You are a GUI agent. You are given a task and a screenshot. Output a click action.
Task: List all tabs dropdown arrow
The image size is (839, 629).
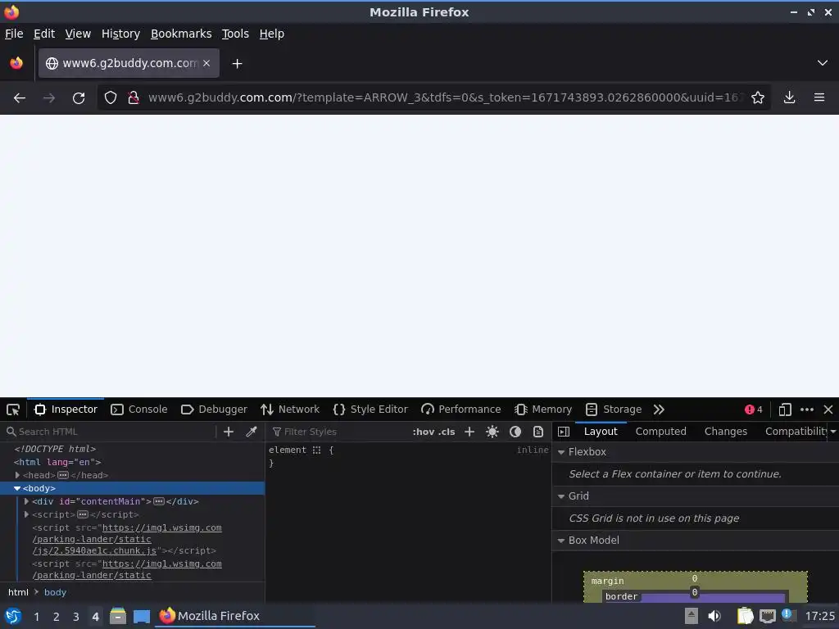tap(823, 63)
